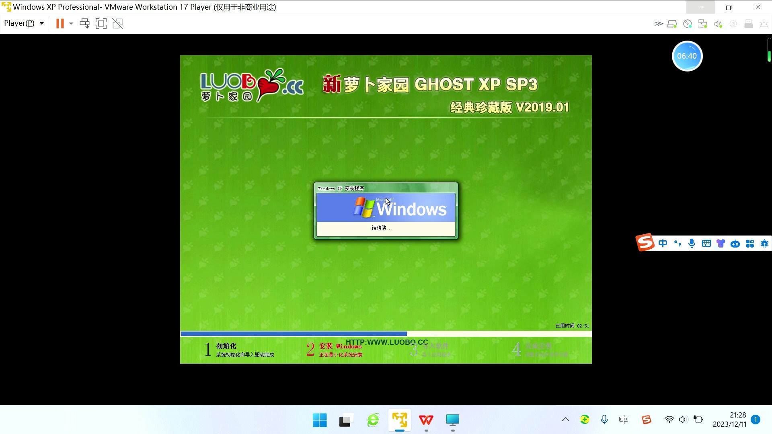Click step 2 安装 Windows label
This screenshot has width=772, height=434.
pos(340,346)
